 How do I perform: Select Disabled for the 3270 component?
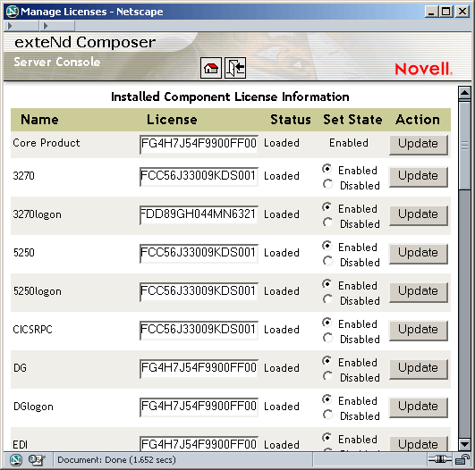pyautogui.click(x=327, y=184)
